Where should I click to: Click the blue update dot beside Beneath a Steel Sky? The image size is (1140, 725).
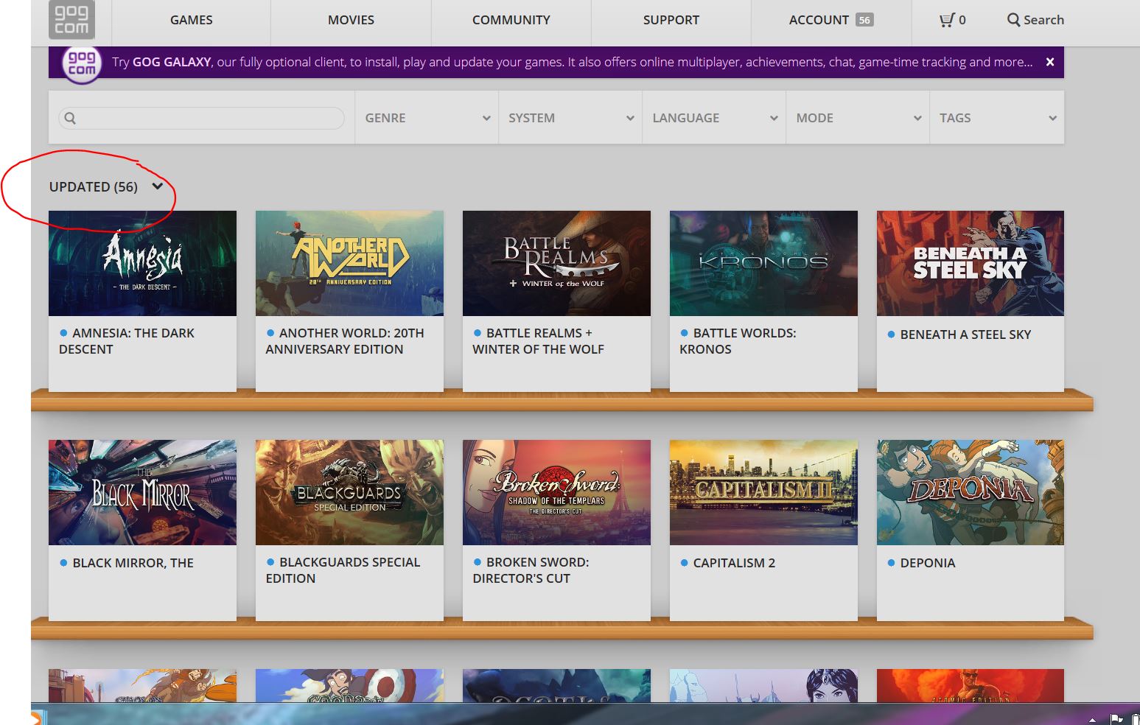coord(891,335)
